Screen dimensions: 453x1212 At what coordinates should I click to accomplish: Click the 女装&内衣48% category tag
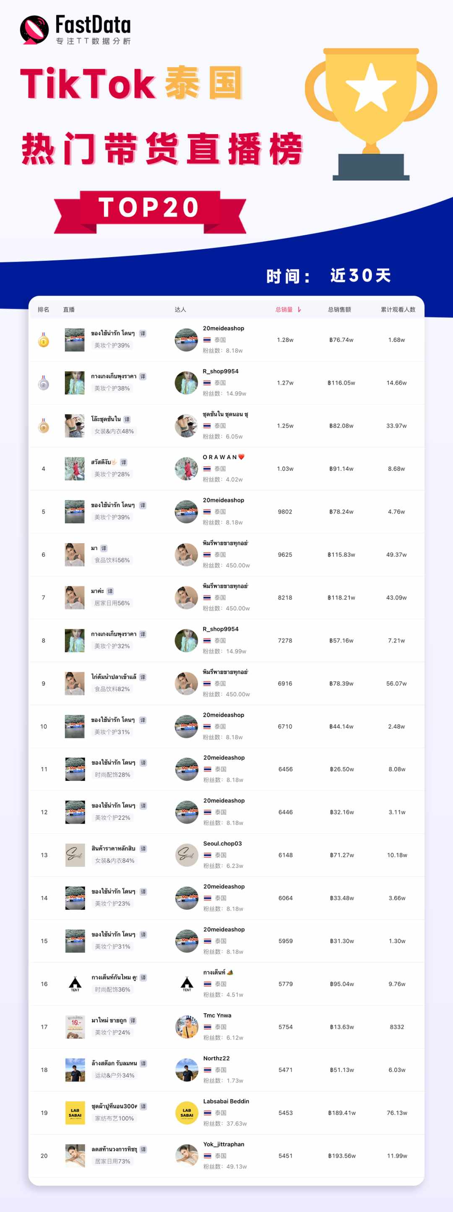point(114,431)
